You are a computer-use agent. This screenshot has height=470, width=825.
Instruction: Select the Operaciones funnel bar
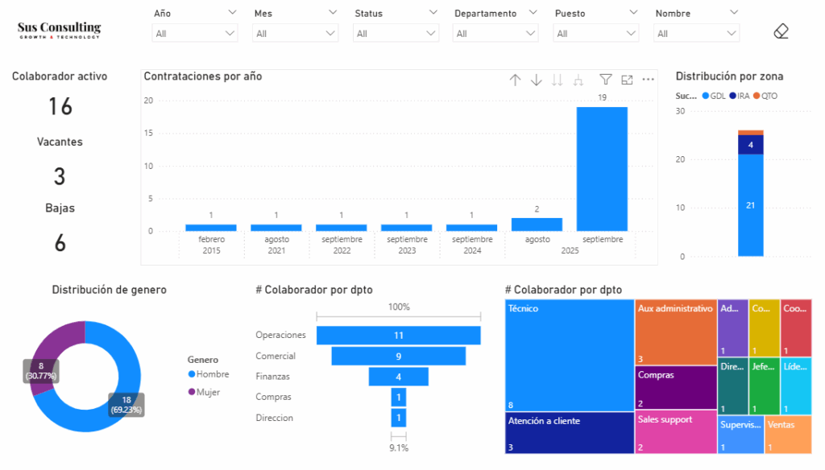pyautogui.click(x=398, y=335)
